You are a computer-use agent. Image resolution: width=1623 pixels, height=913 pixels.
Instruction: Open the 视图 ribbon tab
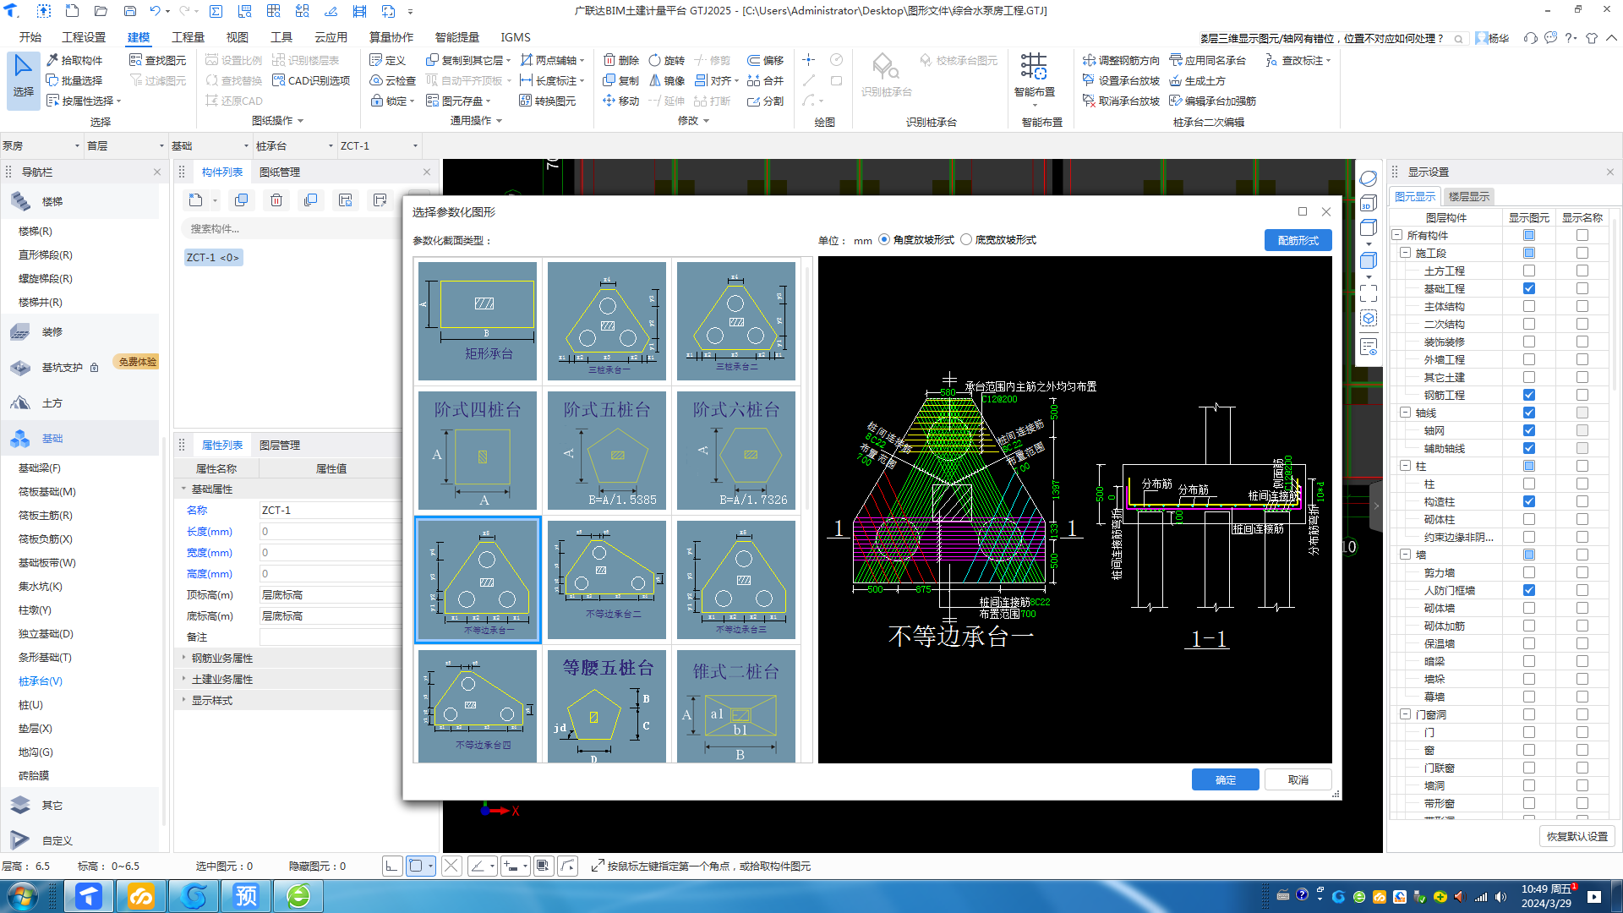237,37
